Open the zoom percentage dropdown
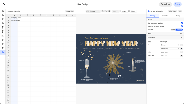The height and width of the screenshot is (104, 184). coord(116,11)
